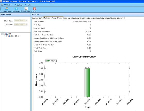Click the application icon in title bar

pyautogui.click(x=1, y=1)
